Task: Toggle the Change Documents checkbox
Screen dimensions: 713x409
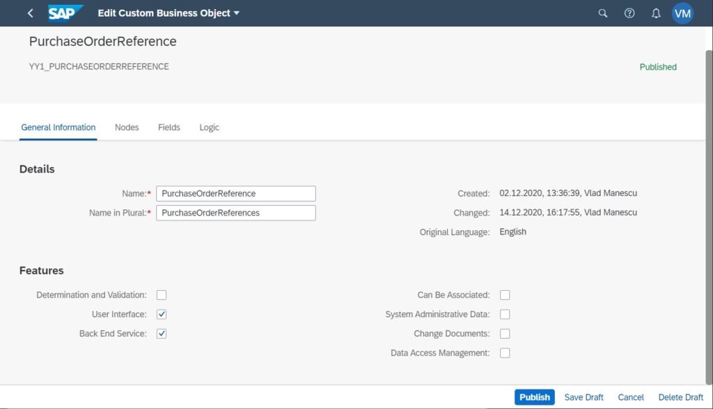Action: click(505, 334)
